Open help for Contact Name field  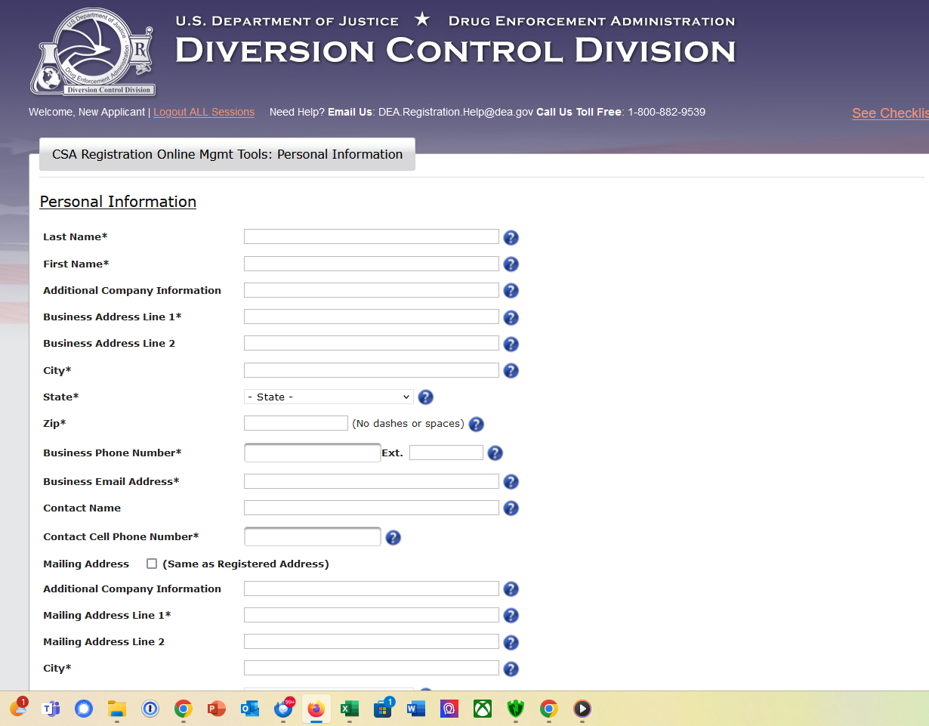(511, 508)
